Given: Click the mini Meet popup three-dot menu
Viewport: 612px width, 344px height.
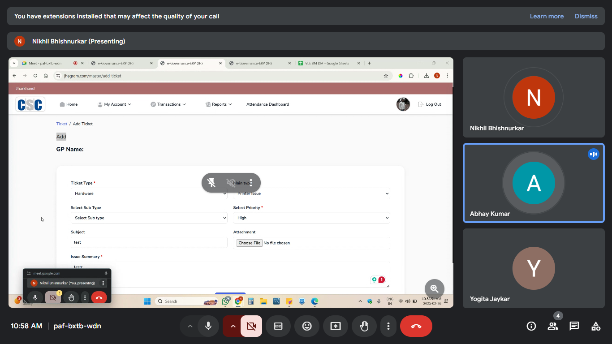Looking at the screenshot, I should tap(103, 283).
